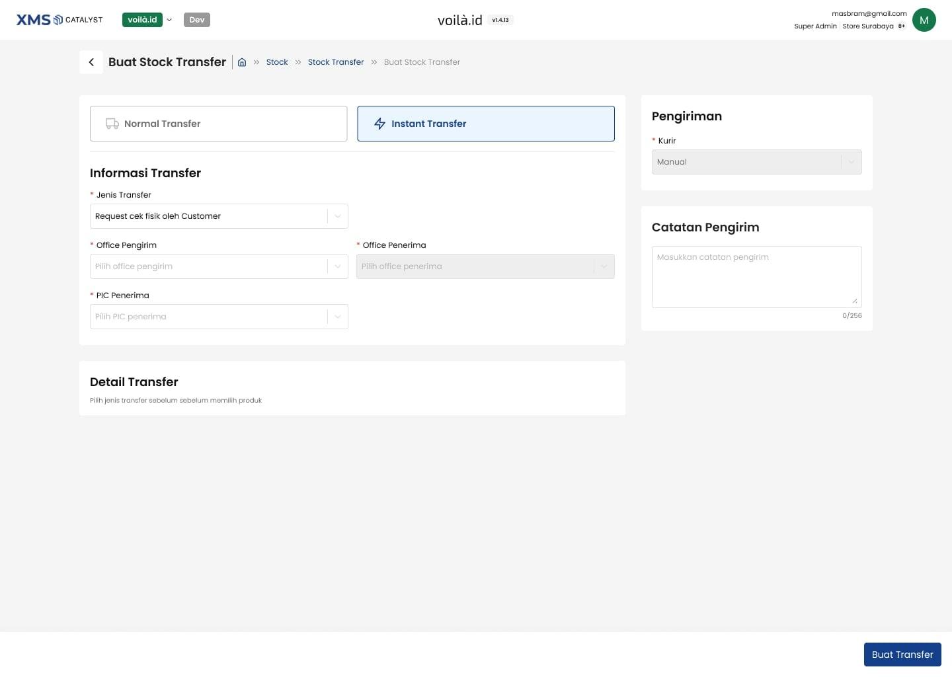
Task: Click the Buat Transfer button
Action: 902,655
